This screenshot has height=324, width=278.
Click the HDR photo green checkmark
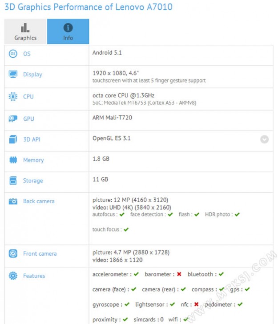coord(237,215)
